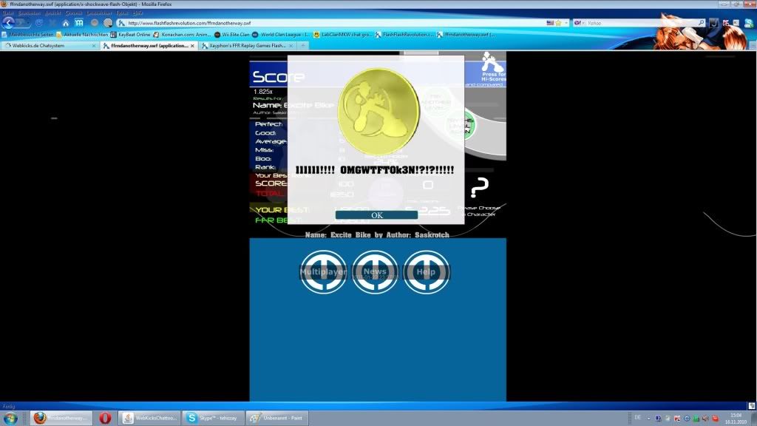
Task: Click the back arrow navigation button
Action: pos(9,23)
